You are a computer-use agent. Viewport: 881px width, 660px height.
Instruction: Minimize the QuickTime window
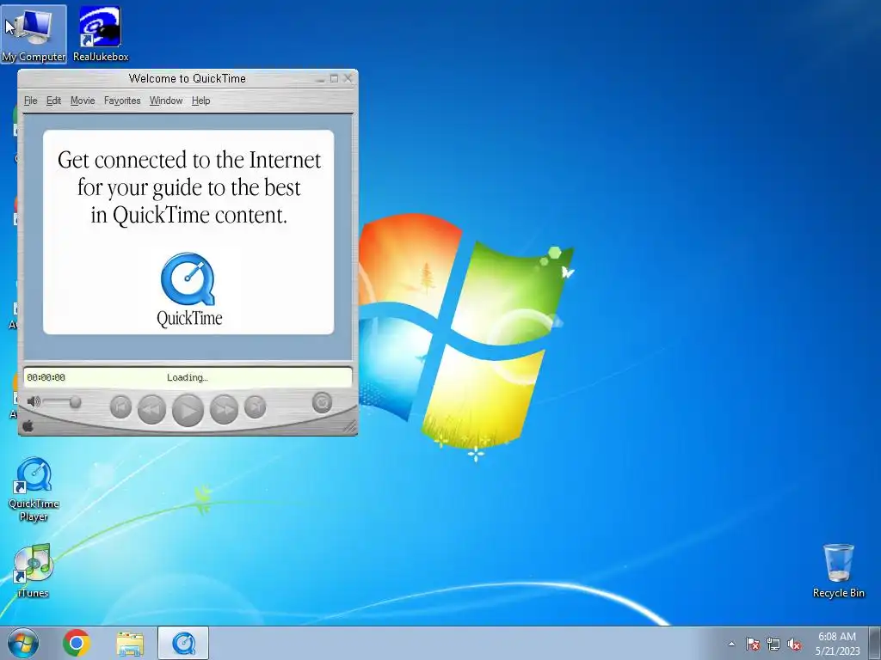pyautogui.click(x=320, y=79)
